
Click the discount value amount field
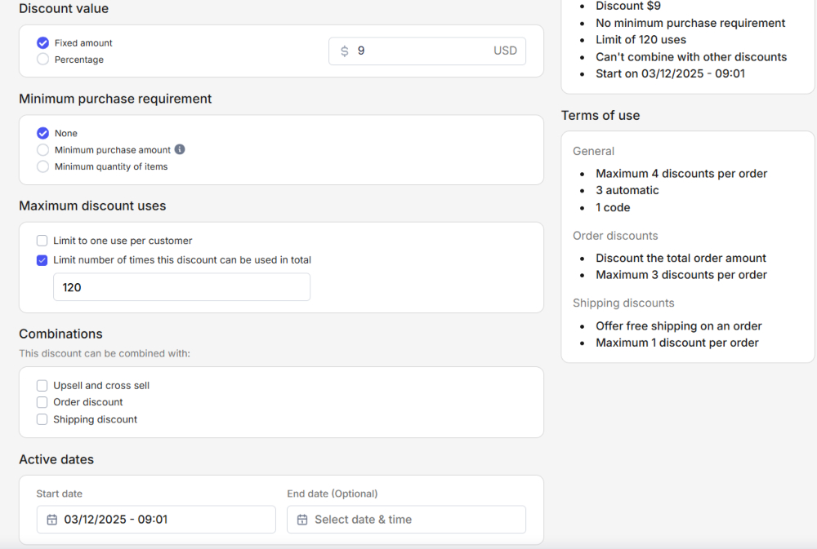pos(417,51)
